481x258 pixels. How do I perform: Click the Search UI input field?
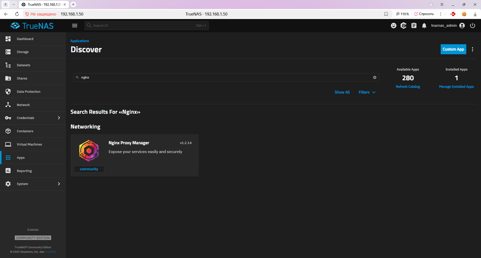tap(147, 26)
